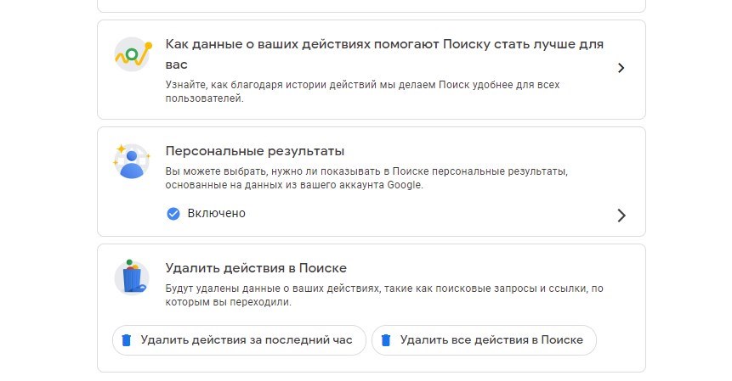Open the 'Персональные результаты' heading
Viewport: 732px width, 381px height.
[255, 151]
